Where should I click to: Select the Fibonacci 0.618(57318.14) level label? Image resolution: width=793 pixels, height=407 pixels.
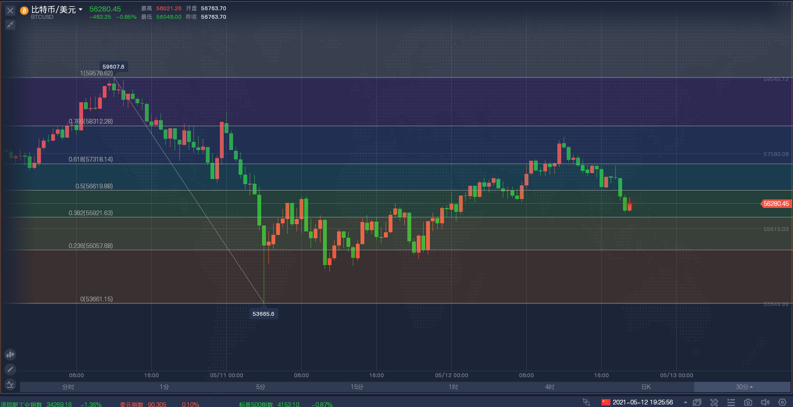tap(91, 159)
